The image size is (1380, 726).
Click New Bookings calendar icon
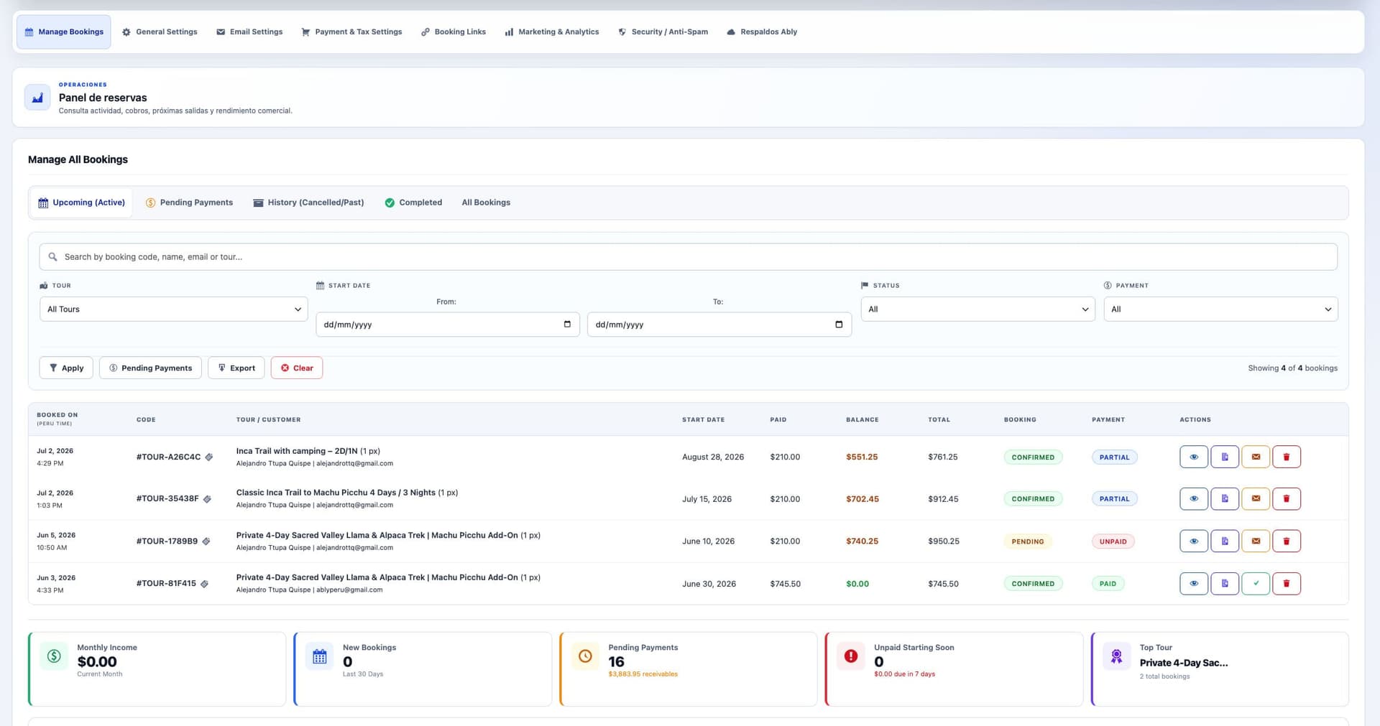pos(320,656)
